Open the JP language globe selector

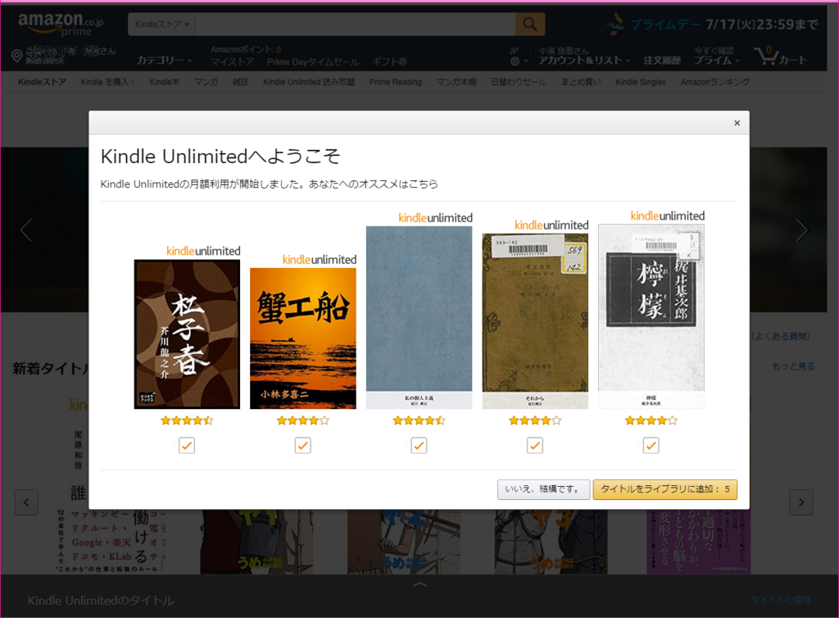(x=518, y=57)
